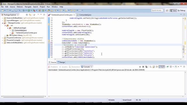The width and height of the screenshot is (187, 105).
Task: Toggle Show Console on Standard Error Change
Action: pos(163,67)
